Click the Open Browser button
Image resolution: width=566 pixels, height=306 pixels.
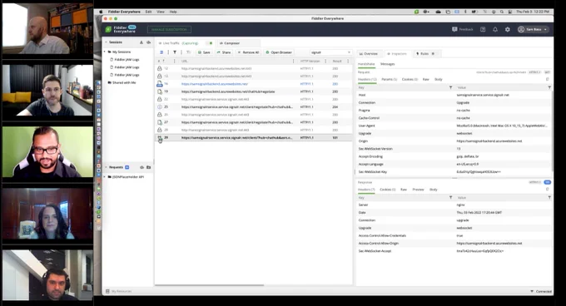[x=279, y=52]
